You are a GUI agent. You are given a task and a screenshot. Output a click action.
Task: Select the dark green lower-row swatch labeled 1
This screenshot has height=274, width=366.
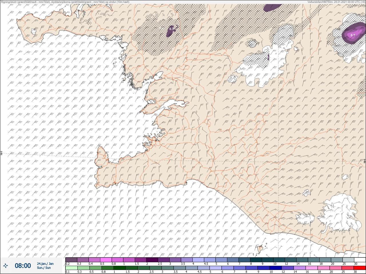[x=119, y=268]
